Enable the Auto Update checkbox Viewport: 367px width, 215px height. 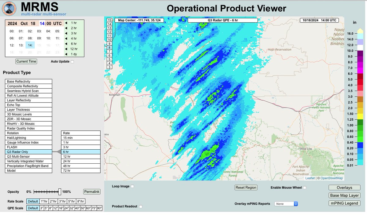tap(72, 61)
